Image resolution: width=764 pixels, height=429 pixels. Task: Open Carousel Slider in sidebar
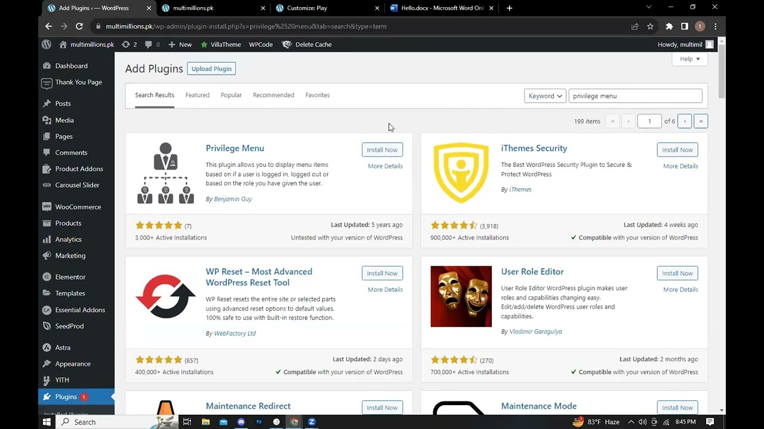[x=76, y=185]
